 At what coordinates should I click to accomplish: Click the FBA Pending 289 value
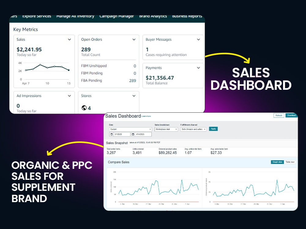132,81
